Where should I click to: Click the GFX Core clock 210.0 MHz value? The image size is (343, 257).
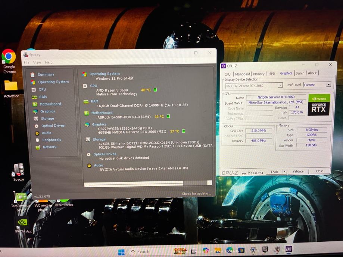coord(259,130)
